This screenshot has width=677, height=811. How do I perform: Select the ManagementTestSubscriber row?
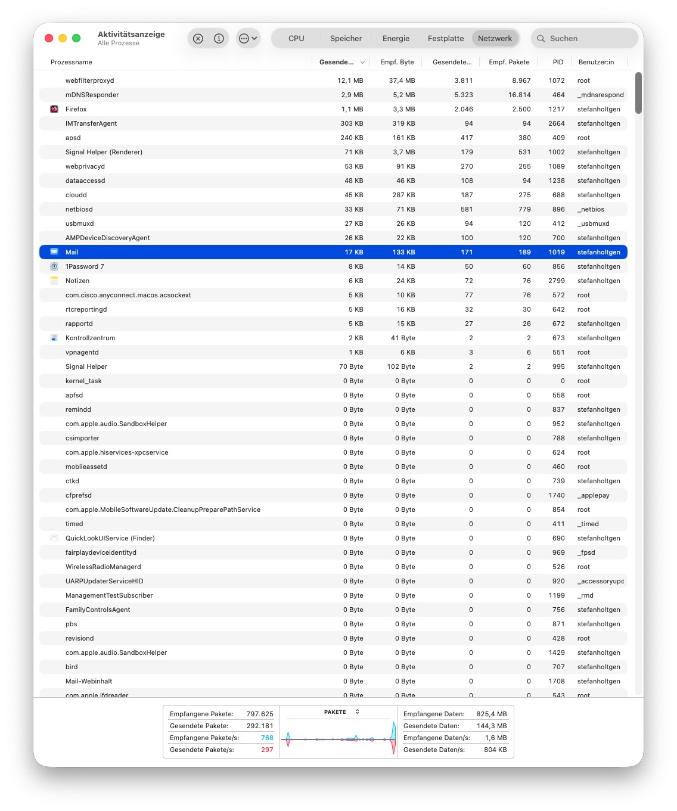click(333, 595)
